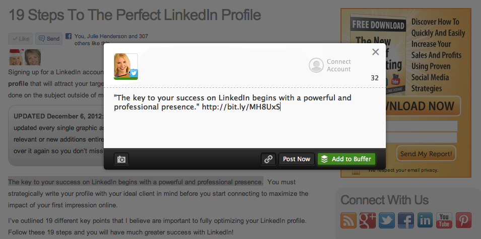
Task: Open the YouTube social icon
Action: tap(444, 220)
